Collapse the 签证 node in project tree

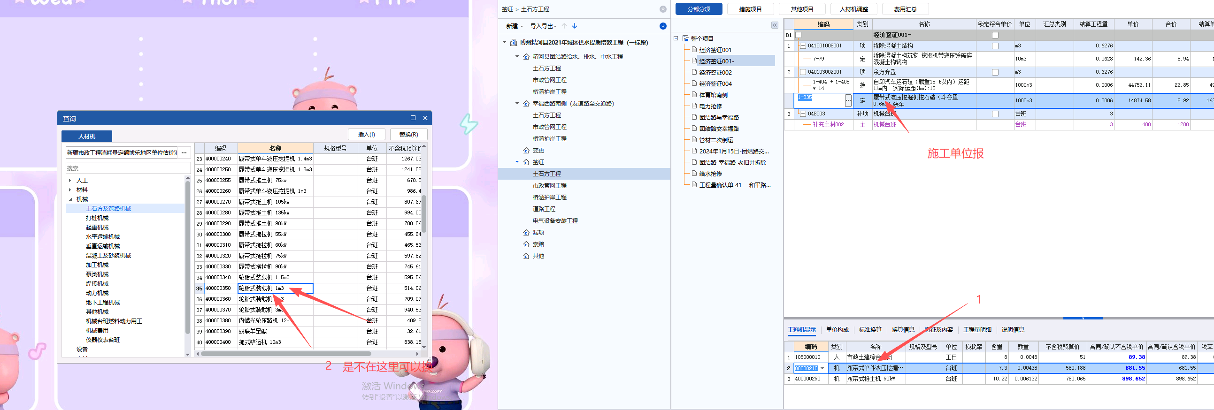[517, 162]
